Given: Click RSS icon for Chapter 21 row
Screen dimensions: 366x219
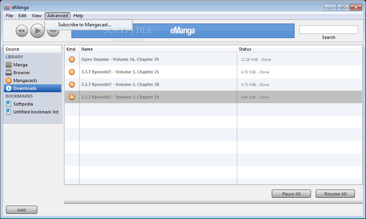Looking at the screenshot, I should pos(72,72).
